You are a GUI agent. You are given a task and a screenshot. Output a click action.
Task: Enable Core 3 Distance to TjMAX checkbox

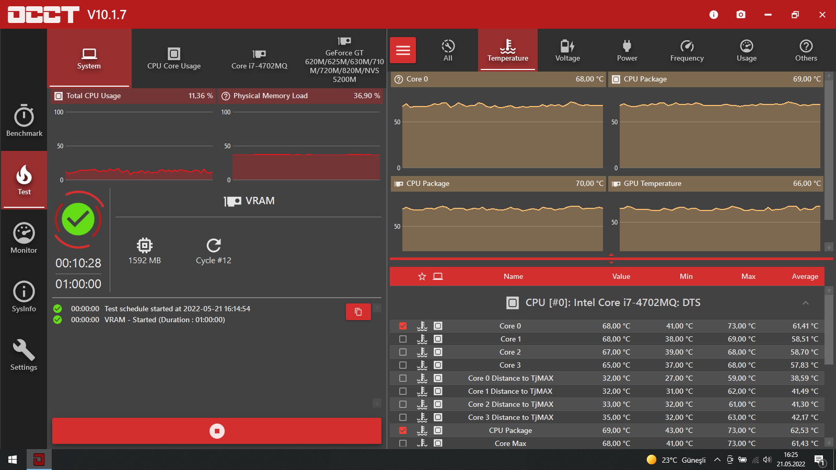coord(403,417)
